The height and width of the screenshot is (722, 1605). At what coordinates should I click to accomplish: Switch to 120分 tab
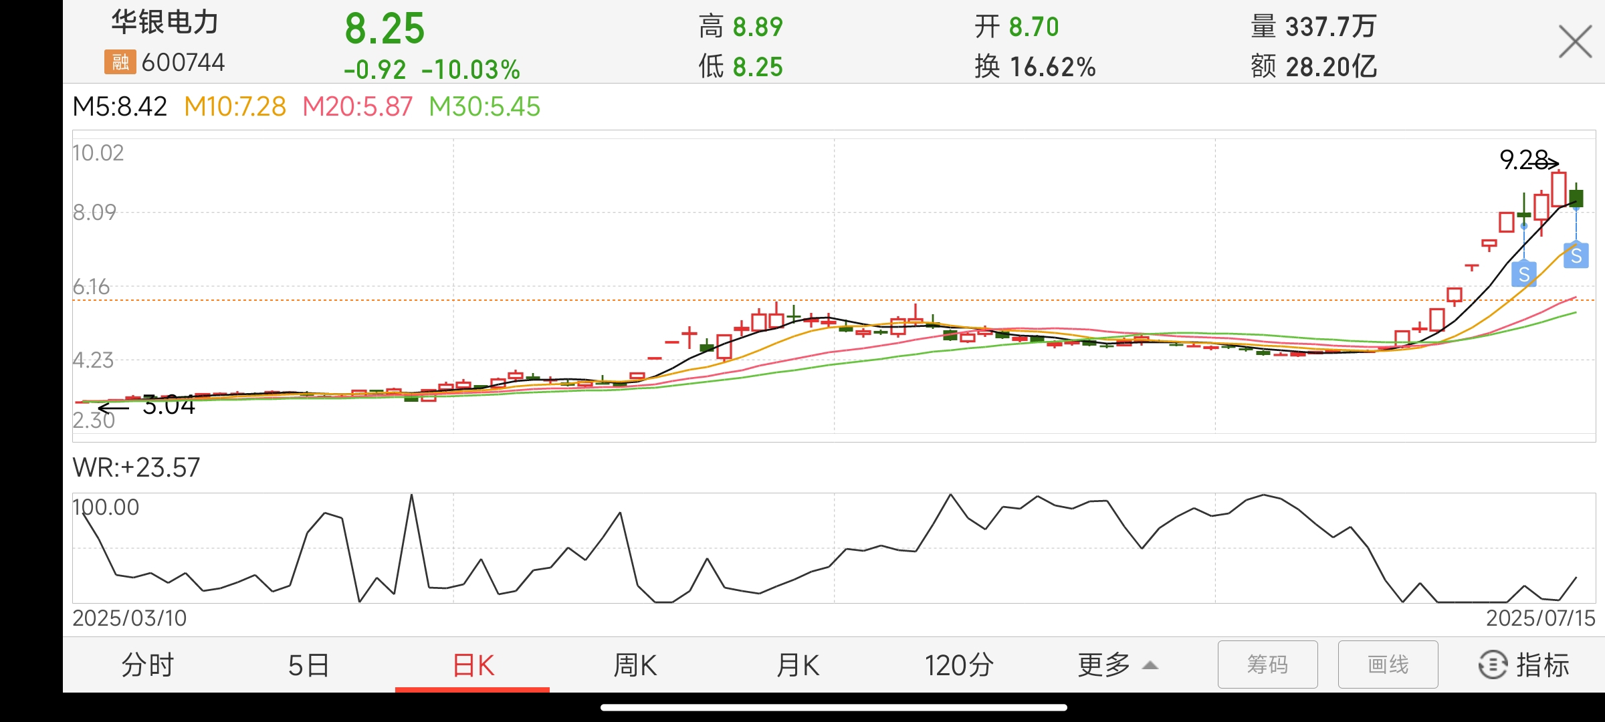(959, 665)
